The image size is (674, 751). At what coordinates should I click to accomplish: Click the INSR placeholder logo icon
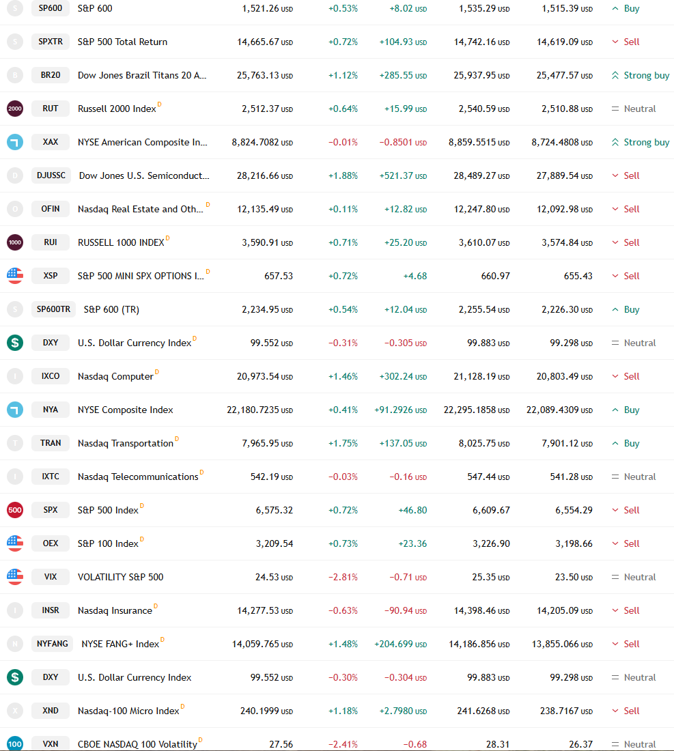pos(15,610)
